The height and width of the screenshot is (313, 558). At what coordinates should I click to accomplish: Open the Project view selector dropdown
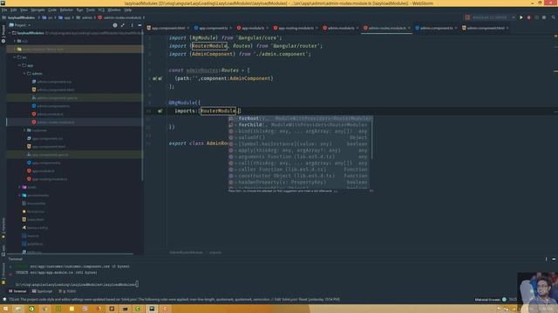(20, 25)
